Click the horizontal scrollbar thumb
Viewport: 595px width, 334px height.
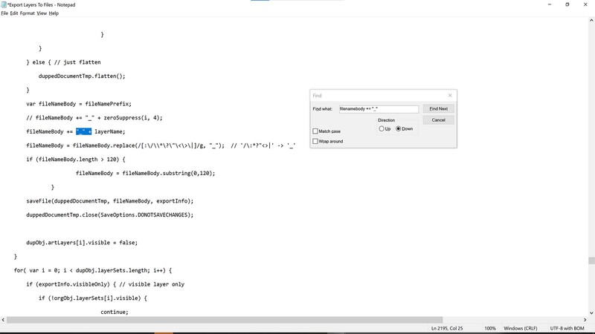tap(225, 320)
